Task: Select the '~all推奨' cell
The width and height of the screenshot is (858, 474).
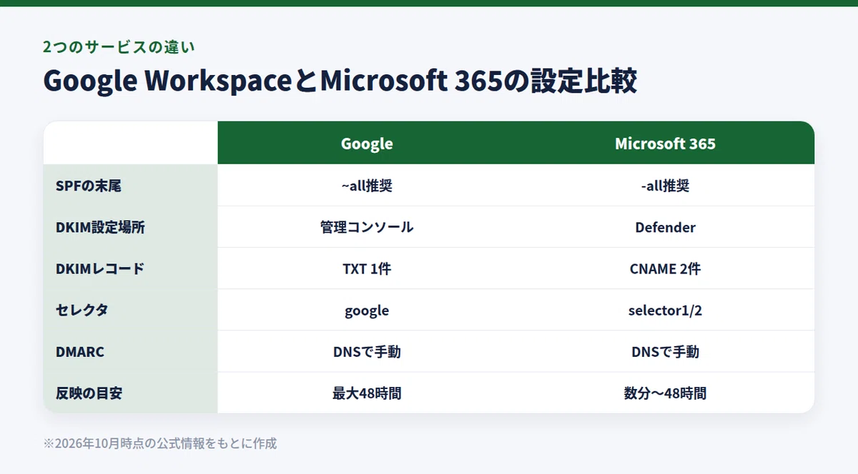Action: click(367, 186)
